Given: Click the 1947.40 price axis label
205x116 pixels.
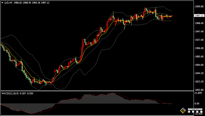Looking at the screenshot, I should [x=199, y=32].
